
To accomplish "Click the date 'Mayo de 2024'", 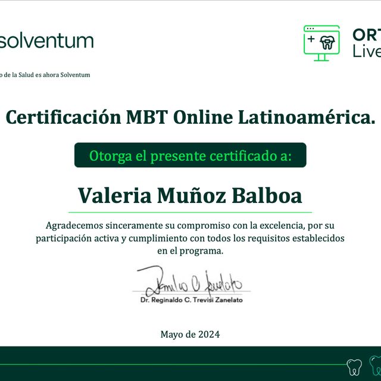I will point(190,335).
